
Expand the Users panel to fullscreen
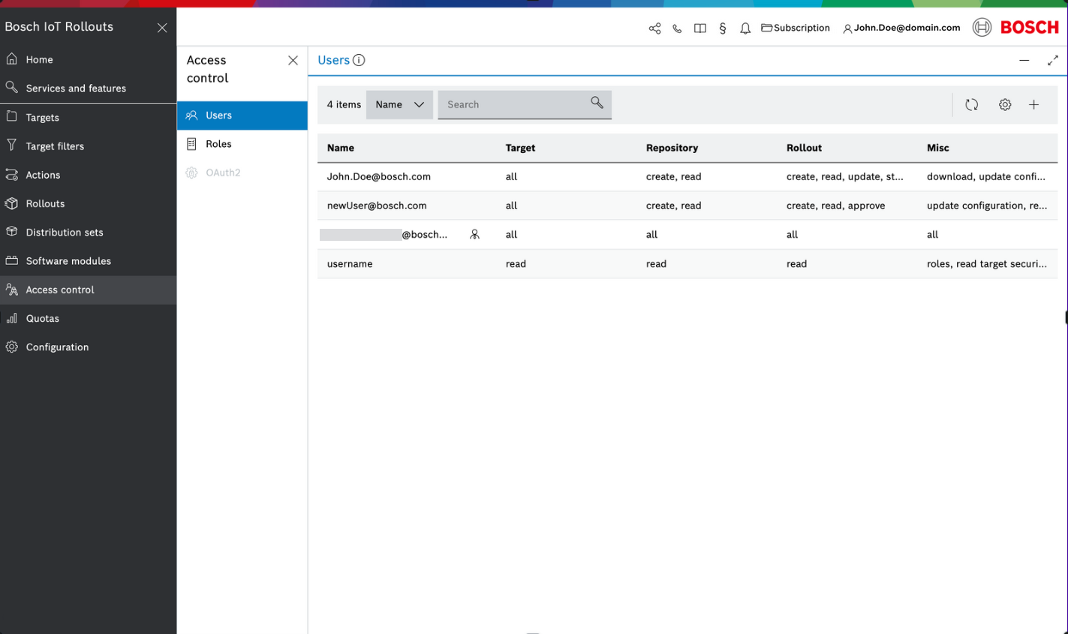(1052, 60)
